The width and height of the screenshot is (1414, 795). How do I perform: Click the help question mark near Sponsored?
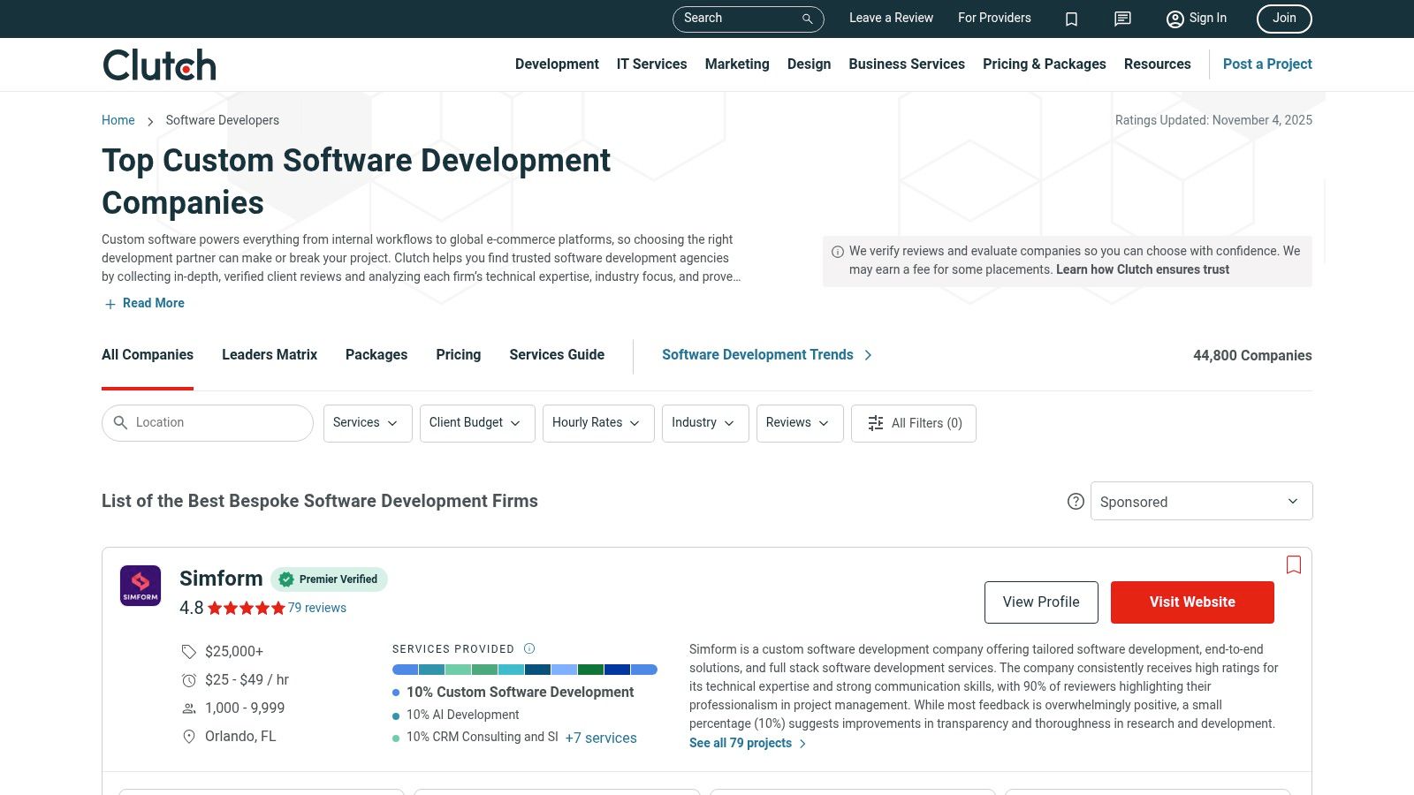coord(1076,501)
